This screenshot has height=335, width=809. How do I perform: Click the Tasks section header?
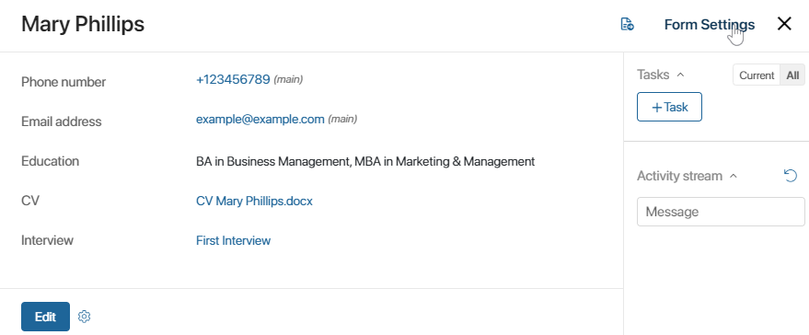point(653,75)
